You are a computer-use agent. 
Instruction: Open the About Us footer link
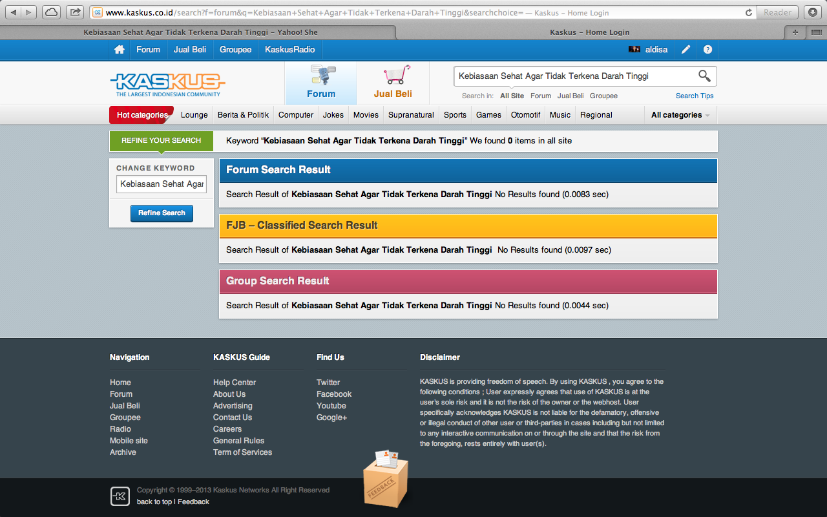point(229,394)
